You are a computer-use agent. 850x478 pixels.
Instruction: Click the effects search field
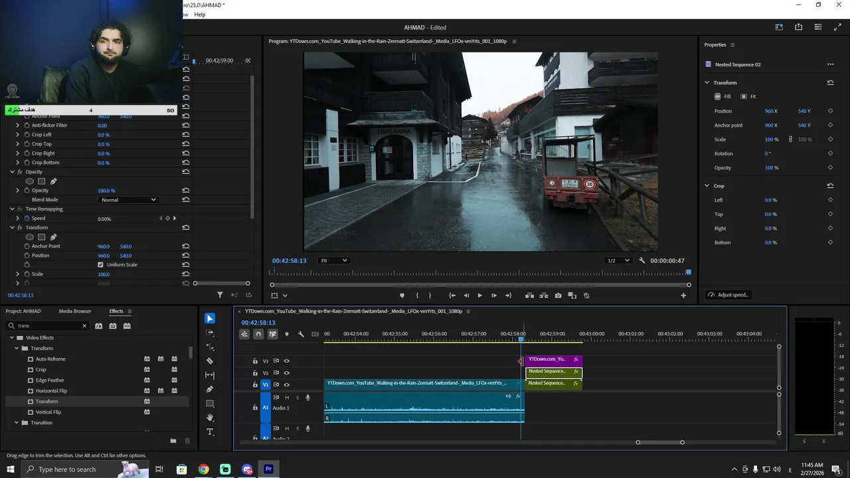click(x=48, y=326)
